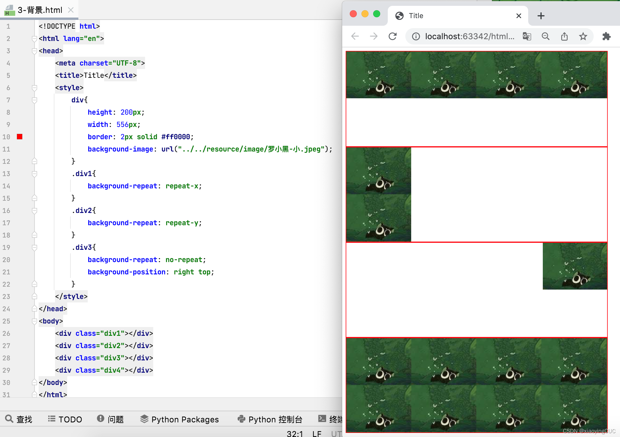Screen dimensions: 620x437
Task: Bookmark this page with the star icon
Action: [x=583, y=36]
